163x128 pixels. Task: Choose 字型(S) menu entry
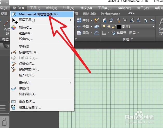click(42, 46)
